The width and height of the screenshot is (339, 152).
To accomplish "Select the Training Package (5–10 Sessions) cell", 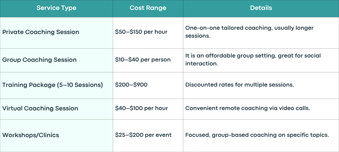I will 56,86.
